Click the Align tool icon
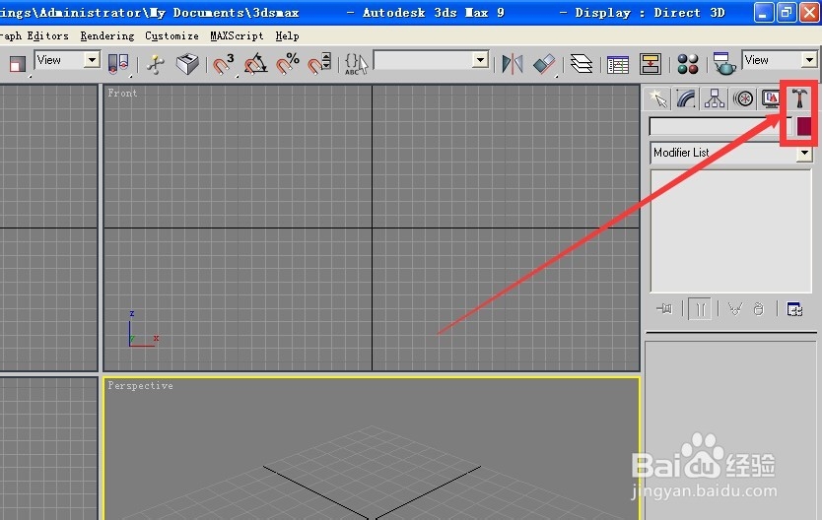Screen dimensions: 822x520 coord(544,64)
